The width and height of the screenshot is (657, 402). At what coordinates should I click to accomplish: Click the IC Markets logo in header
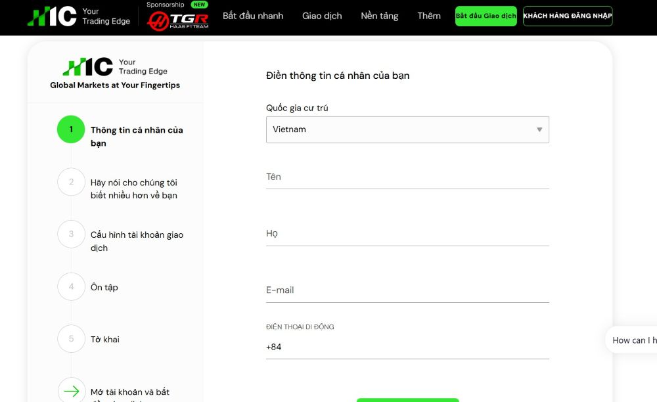[x=79, y=16]
